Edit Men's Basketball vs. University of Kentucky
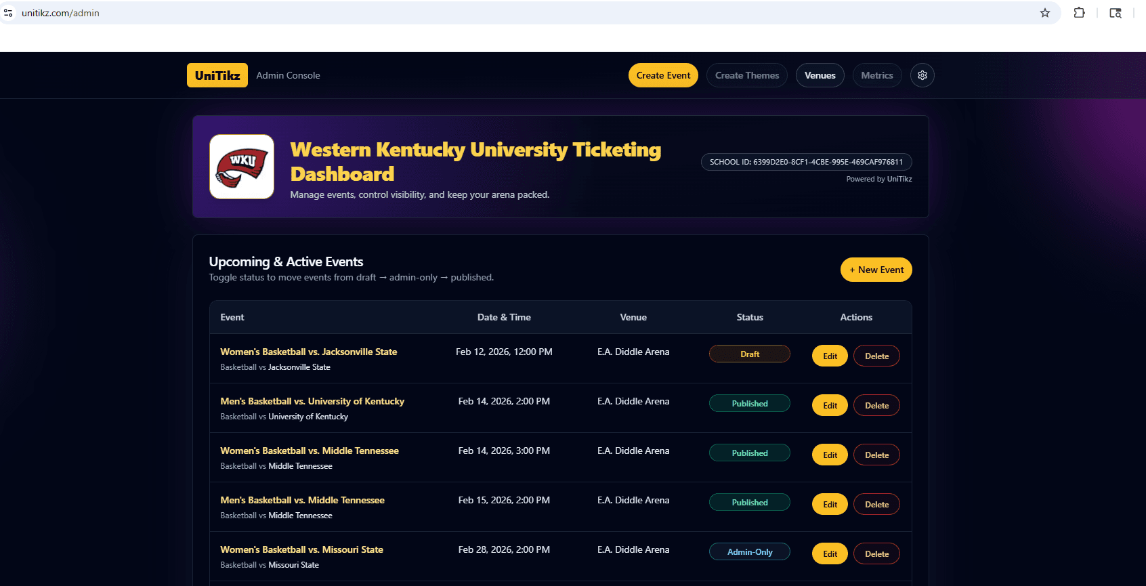The height and width of the screenshot is (586, 1146). (x=830, y=405)
